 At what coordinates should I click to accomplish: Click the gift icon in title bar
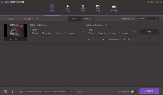point(148,2)
